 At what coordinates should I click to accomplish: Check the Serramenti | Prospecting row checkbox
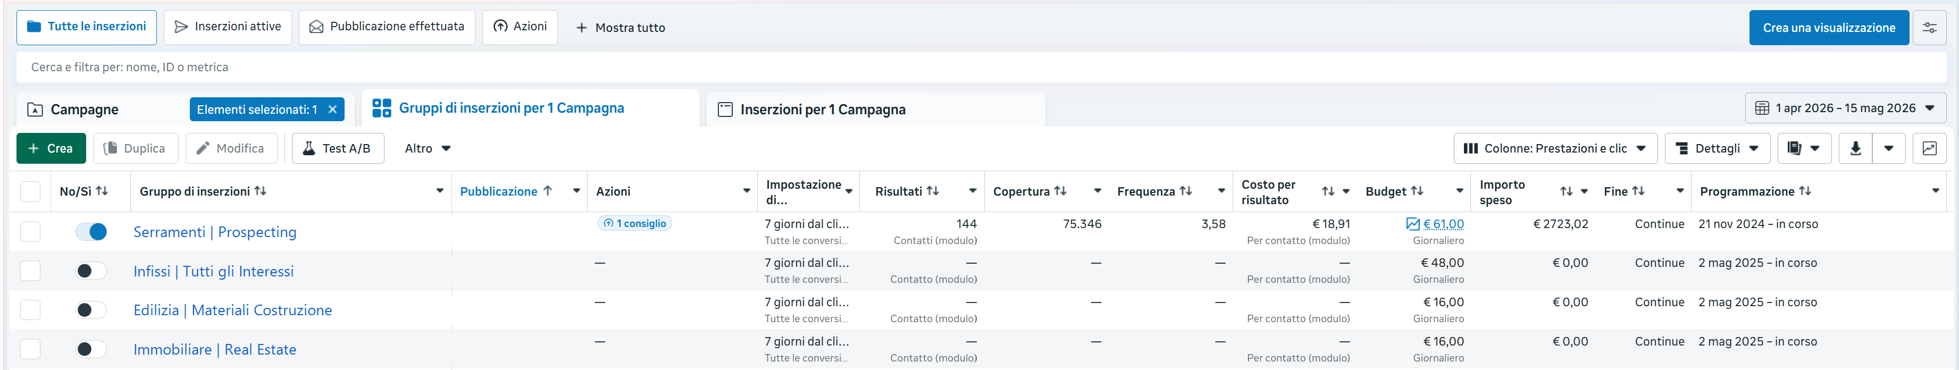point(30,232)
